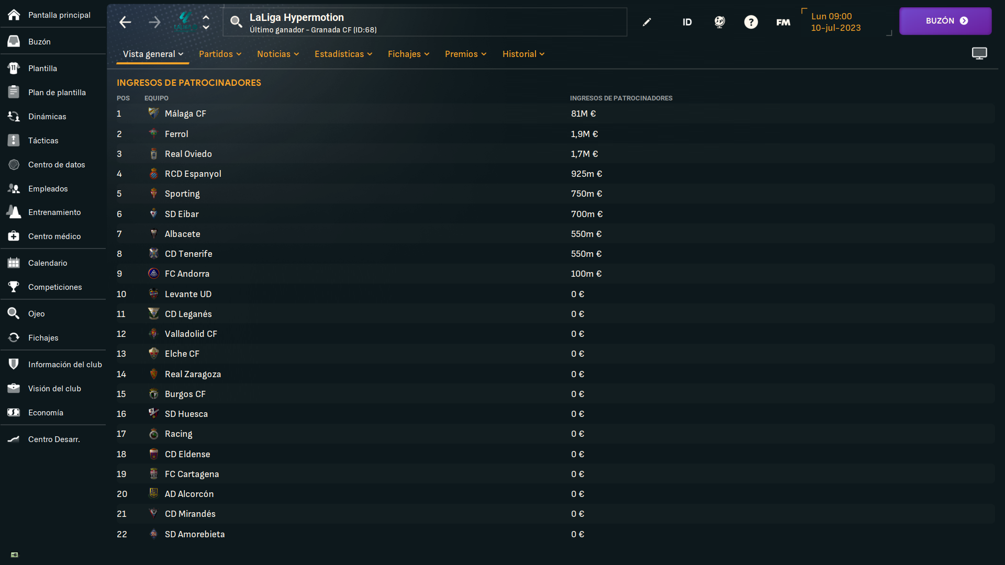Open Ojeo magnifier icon in sidebar
Image resolution: width=1005 pixels, height=565 pixels.
pyautogui.click(x=14, y=313)
